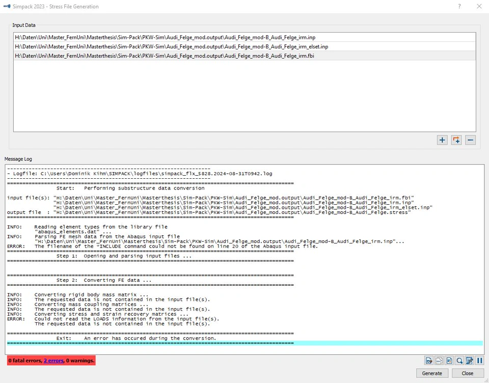Copy the message log with the duplicate-pages icon
Screen dimensions: 489x383
click(439, 361)
